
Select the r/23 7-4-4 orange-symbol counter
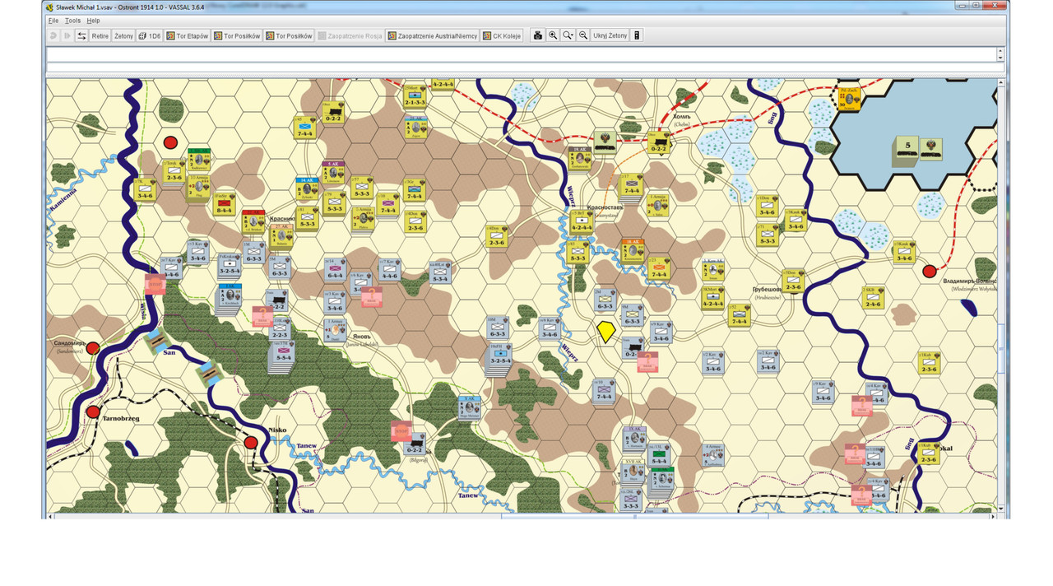[659, 267]
